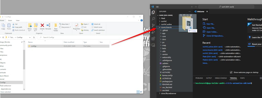
Task: Open the address bar path history dropdown
Action: point(30,37)
